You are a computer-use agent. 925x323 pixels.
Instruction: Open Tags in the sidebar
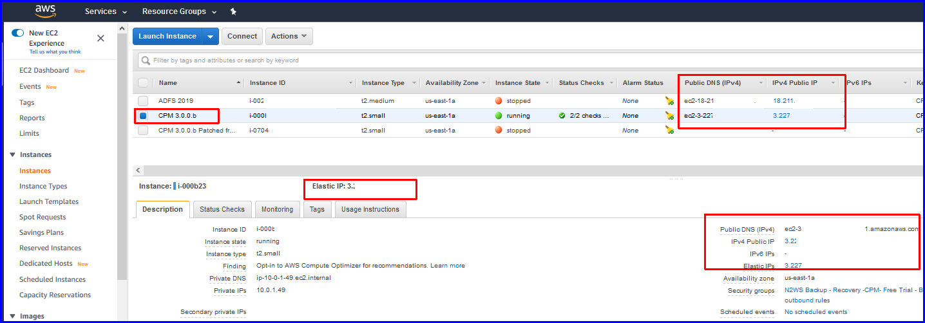(27, 102)
